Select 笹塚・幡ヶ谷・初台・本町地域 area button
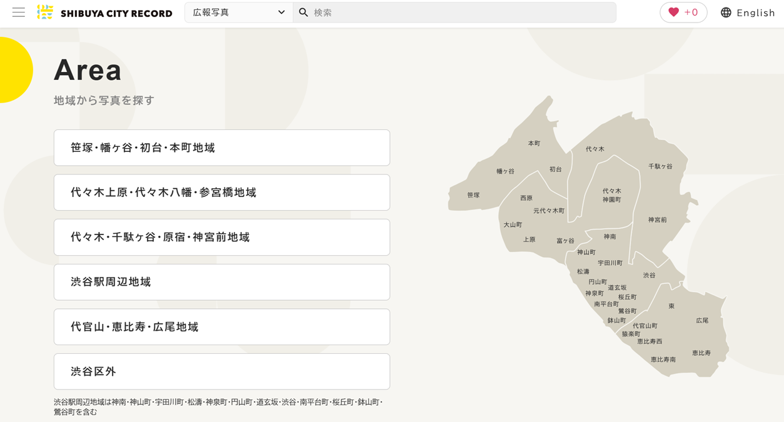This screenshot has width=784, height=422. click(222, 148)
